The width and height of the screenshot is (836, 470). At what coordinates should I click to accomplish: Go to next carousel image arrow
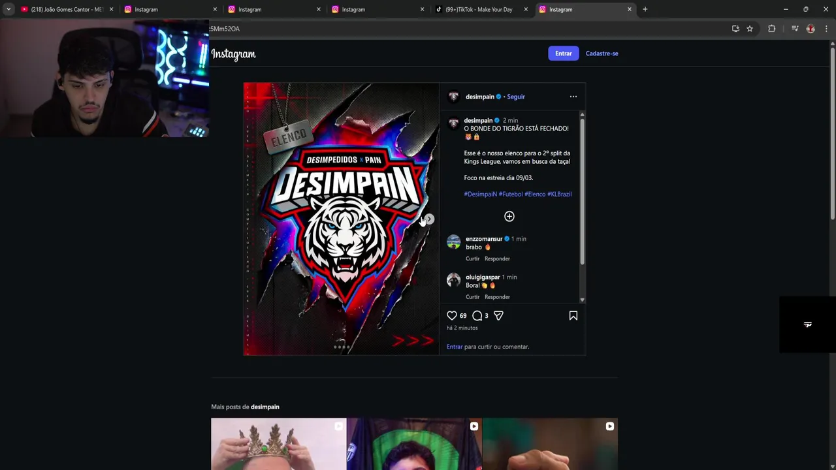click(429, 219)
